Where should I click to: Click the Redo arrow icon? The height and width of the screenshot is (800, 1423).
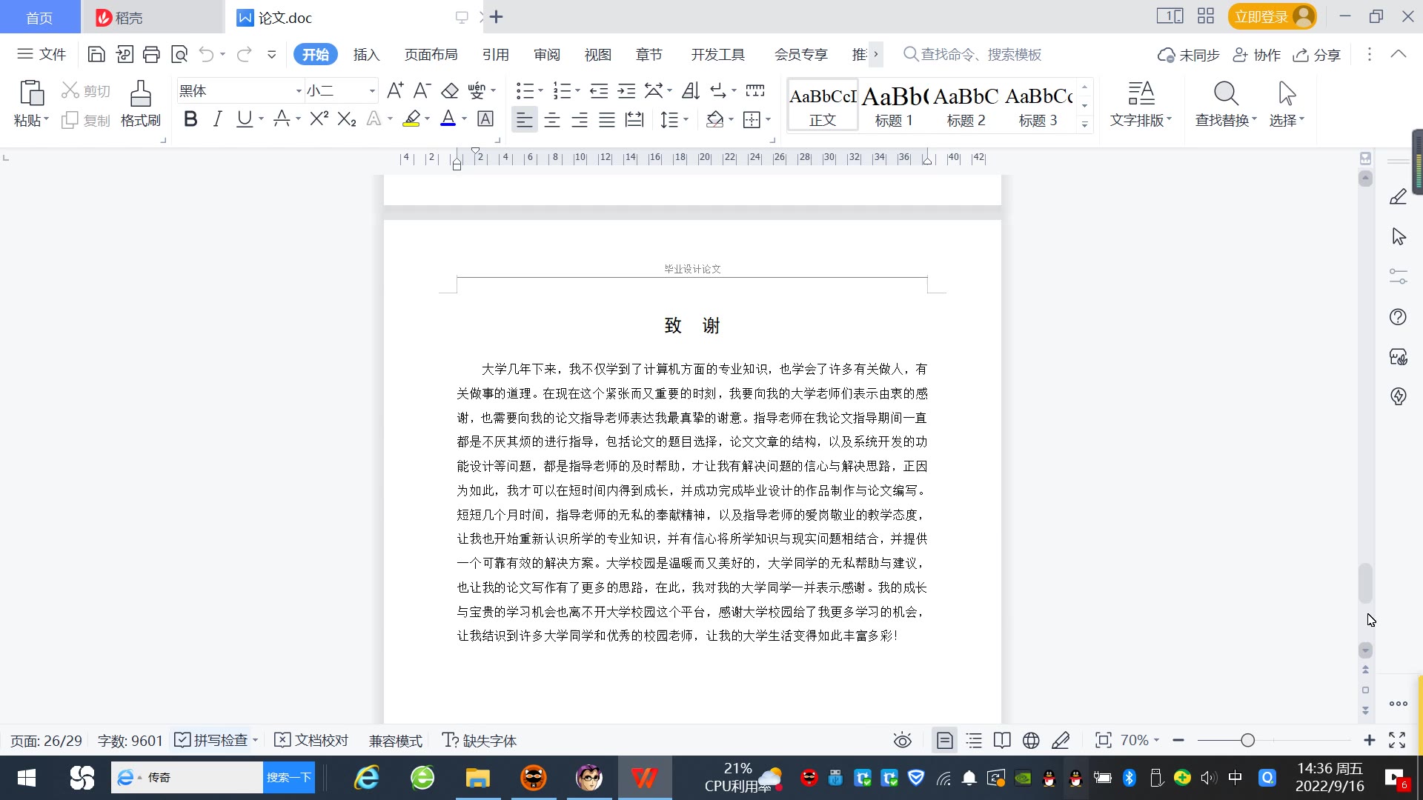pos(244,54)
